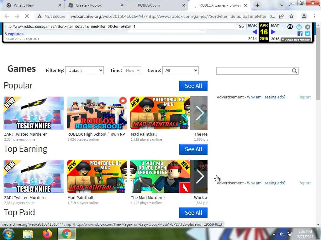
Task: Click the upper Why am I seeing ads link
Action: 266,97
